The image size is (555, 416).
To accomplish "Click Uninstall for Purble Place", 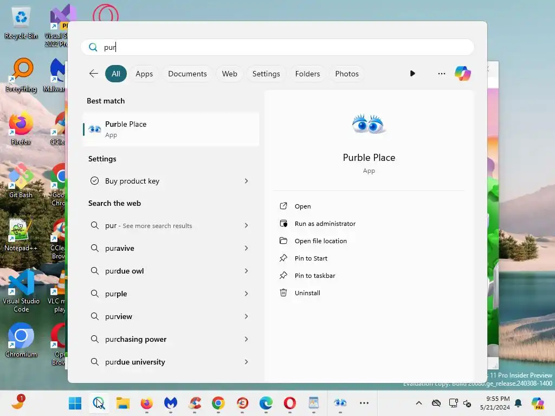I will [307, 293].
